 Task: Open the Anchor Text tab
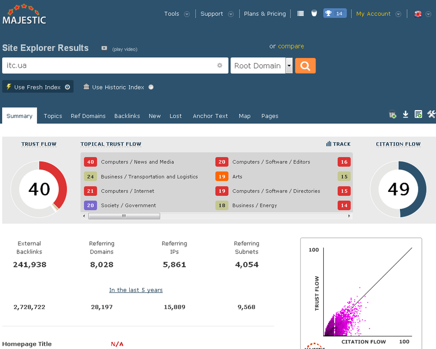pyautogui.click(x=210, y=116)
